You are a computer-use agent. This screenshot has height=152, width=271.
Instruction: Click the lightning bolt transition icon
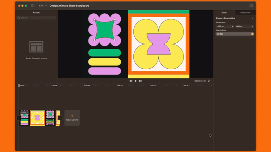pyautogui.click(x=60, y=118)
